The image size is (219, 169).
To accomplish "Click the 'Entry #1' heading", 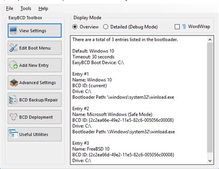I will pos(80,74).
